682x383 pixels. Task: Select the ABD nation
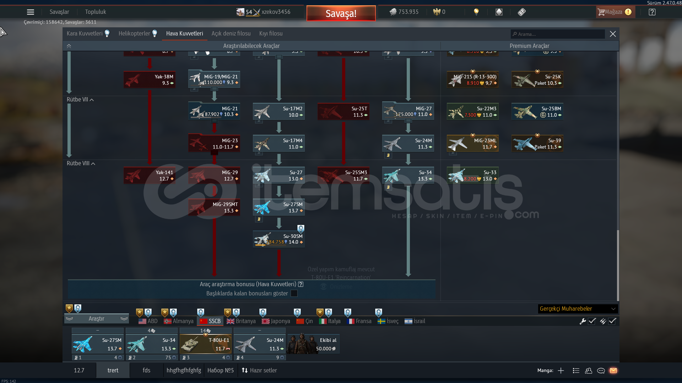pos(148,321)
